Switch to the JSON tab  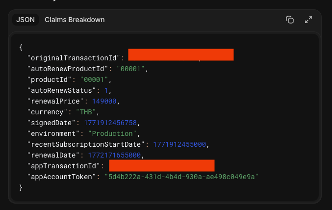25,20
